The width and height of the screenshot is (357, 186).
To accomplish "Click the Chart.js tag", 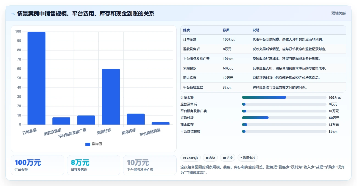I will (x=191, y=158).
